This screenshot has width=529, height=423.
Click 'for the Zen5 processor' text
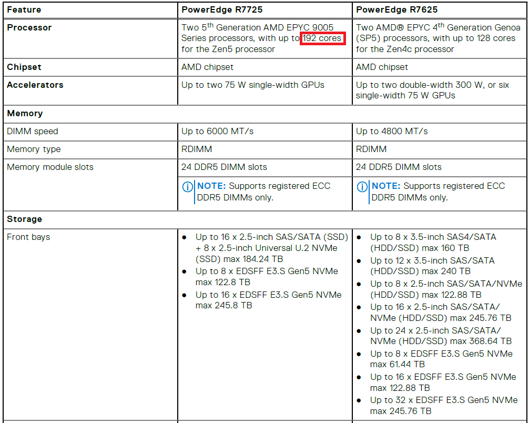[x=228, y=49]
